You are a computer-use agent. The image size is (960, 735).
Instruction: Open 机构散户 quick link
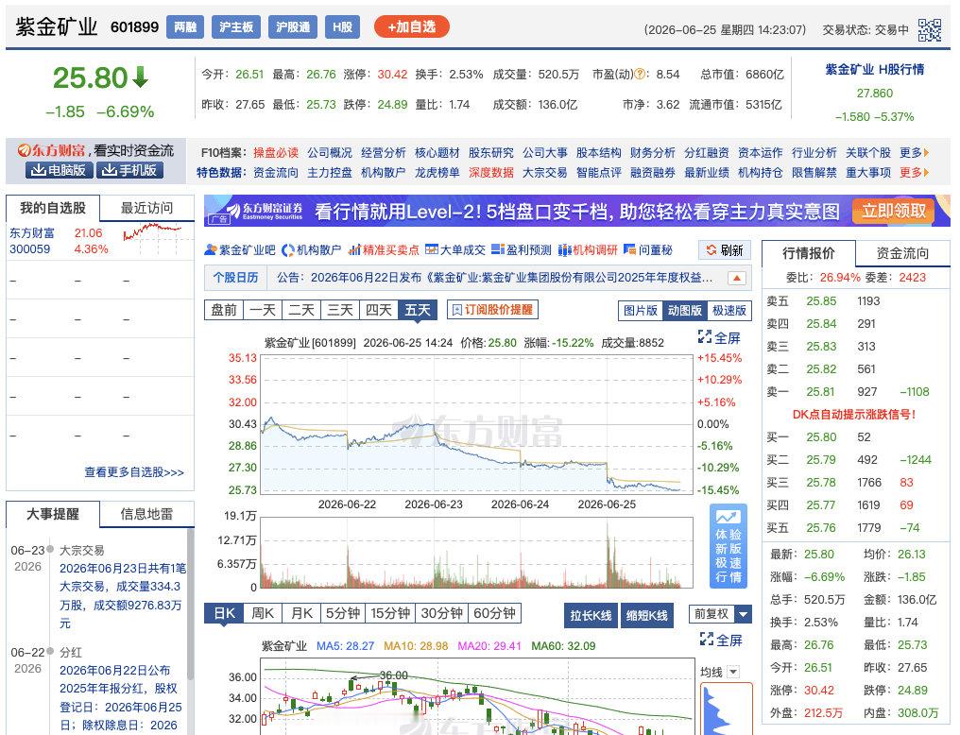tap(311, 249)
